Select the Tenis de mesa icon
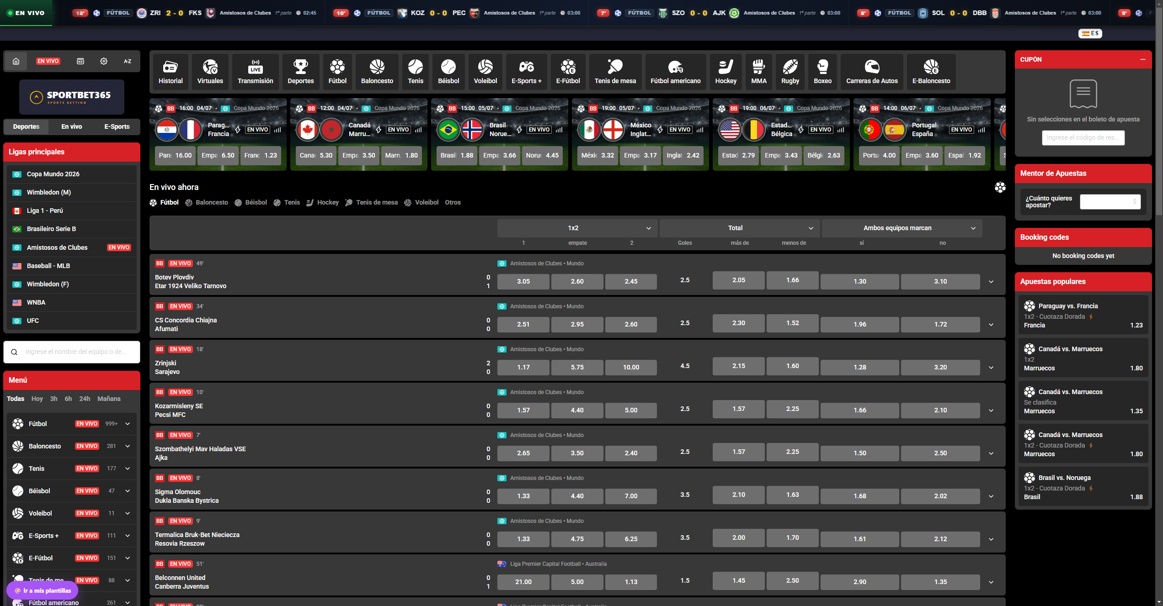This screenshot has width=1163, height=606. coord(615,72)
